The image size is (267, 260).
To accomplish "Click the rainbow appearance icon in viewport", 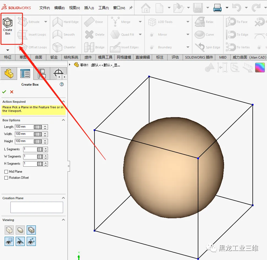I will point(260,68).
